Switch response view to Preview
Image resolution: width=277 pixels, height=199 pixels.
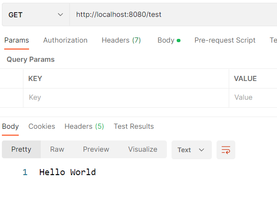pos(96,149)
